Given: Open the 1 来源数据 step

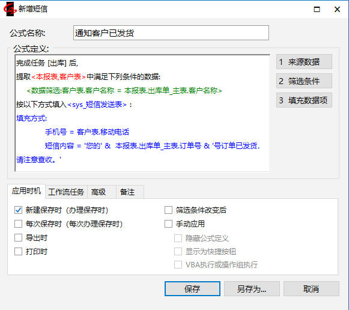Looking at the screenshot, I should pos(304,62).
